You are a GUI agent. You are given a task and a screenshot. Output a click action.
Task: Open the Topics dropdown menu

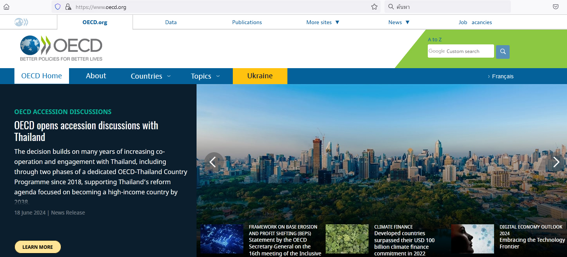(205, 76)
